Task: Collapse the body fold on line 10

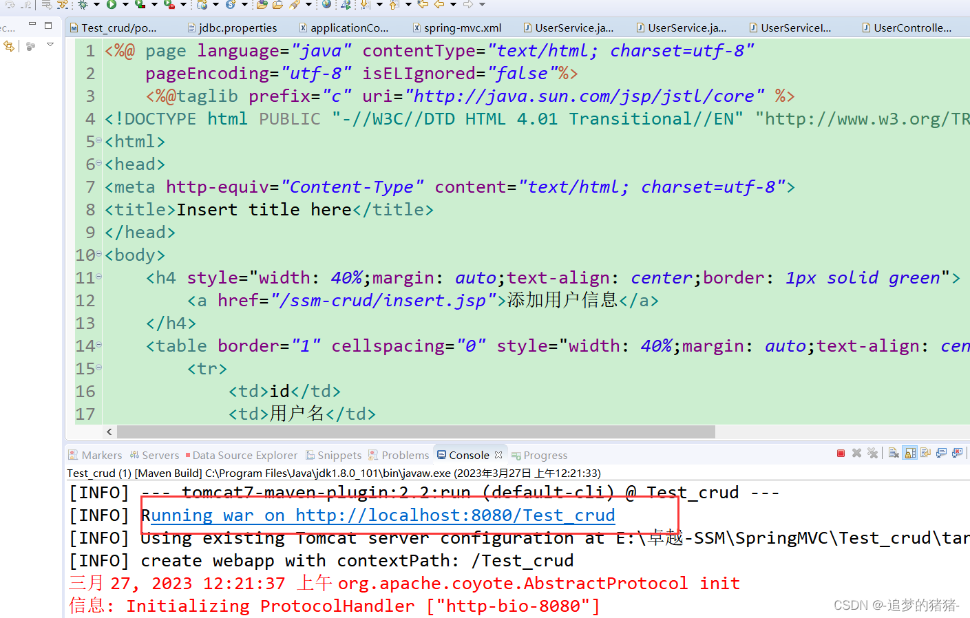Action: point(98,255)
